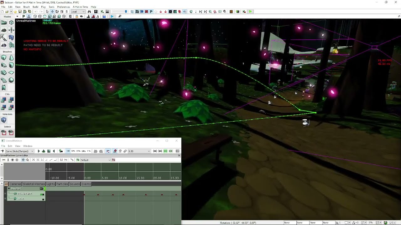The height and width of the screenshot is (225, 401).
Task: Click curve editor scroll up arrow
Action: pyautogui.click(x=2, y=164)
